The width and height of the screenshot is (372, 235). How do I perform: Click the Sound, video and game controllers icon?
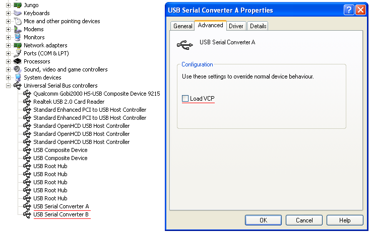click(x=18, y=69)
